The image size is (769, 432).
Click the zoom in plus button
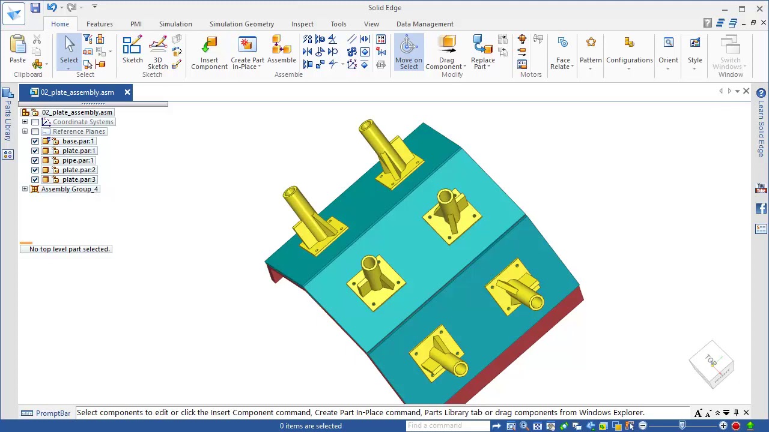(723, 426)
